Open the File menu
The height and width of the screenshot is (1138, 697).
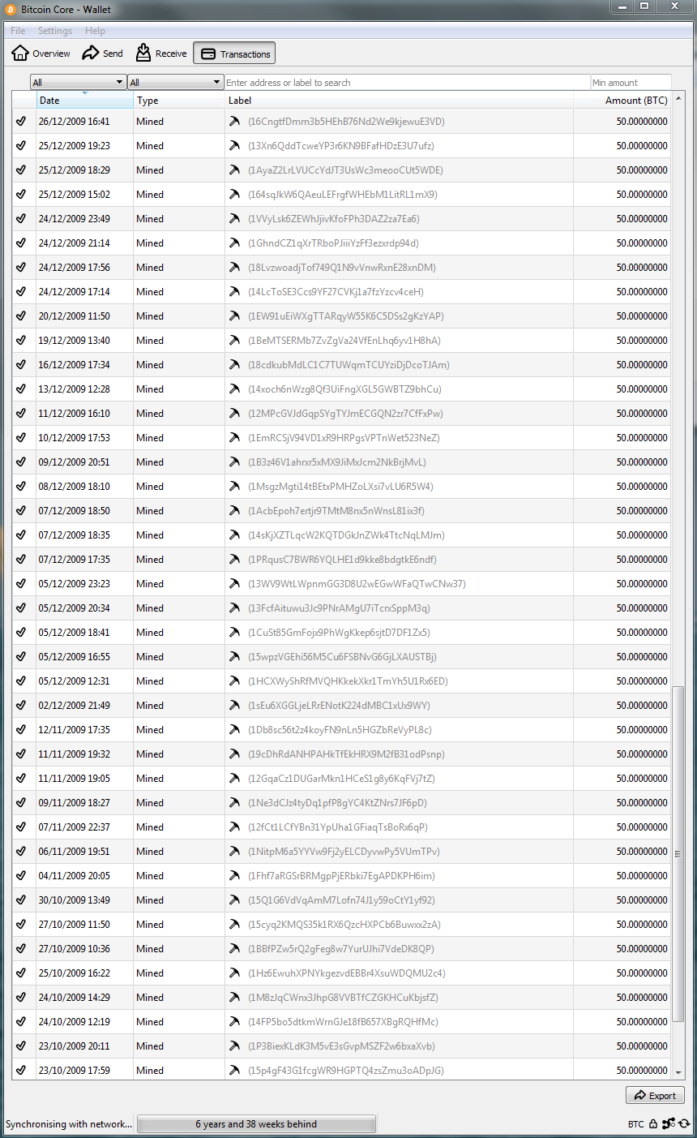(18, 31)
